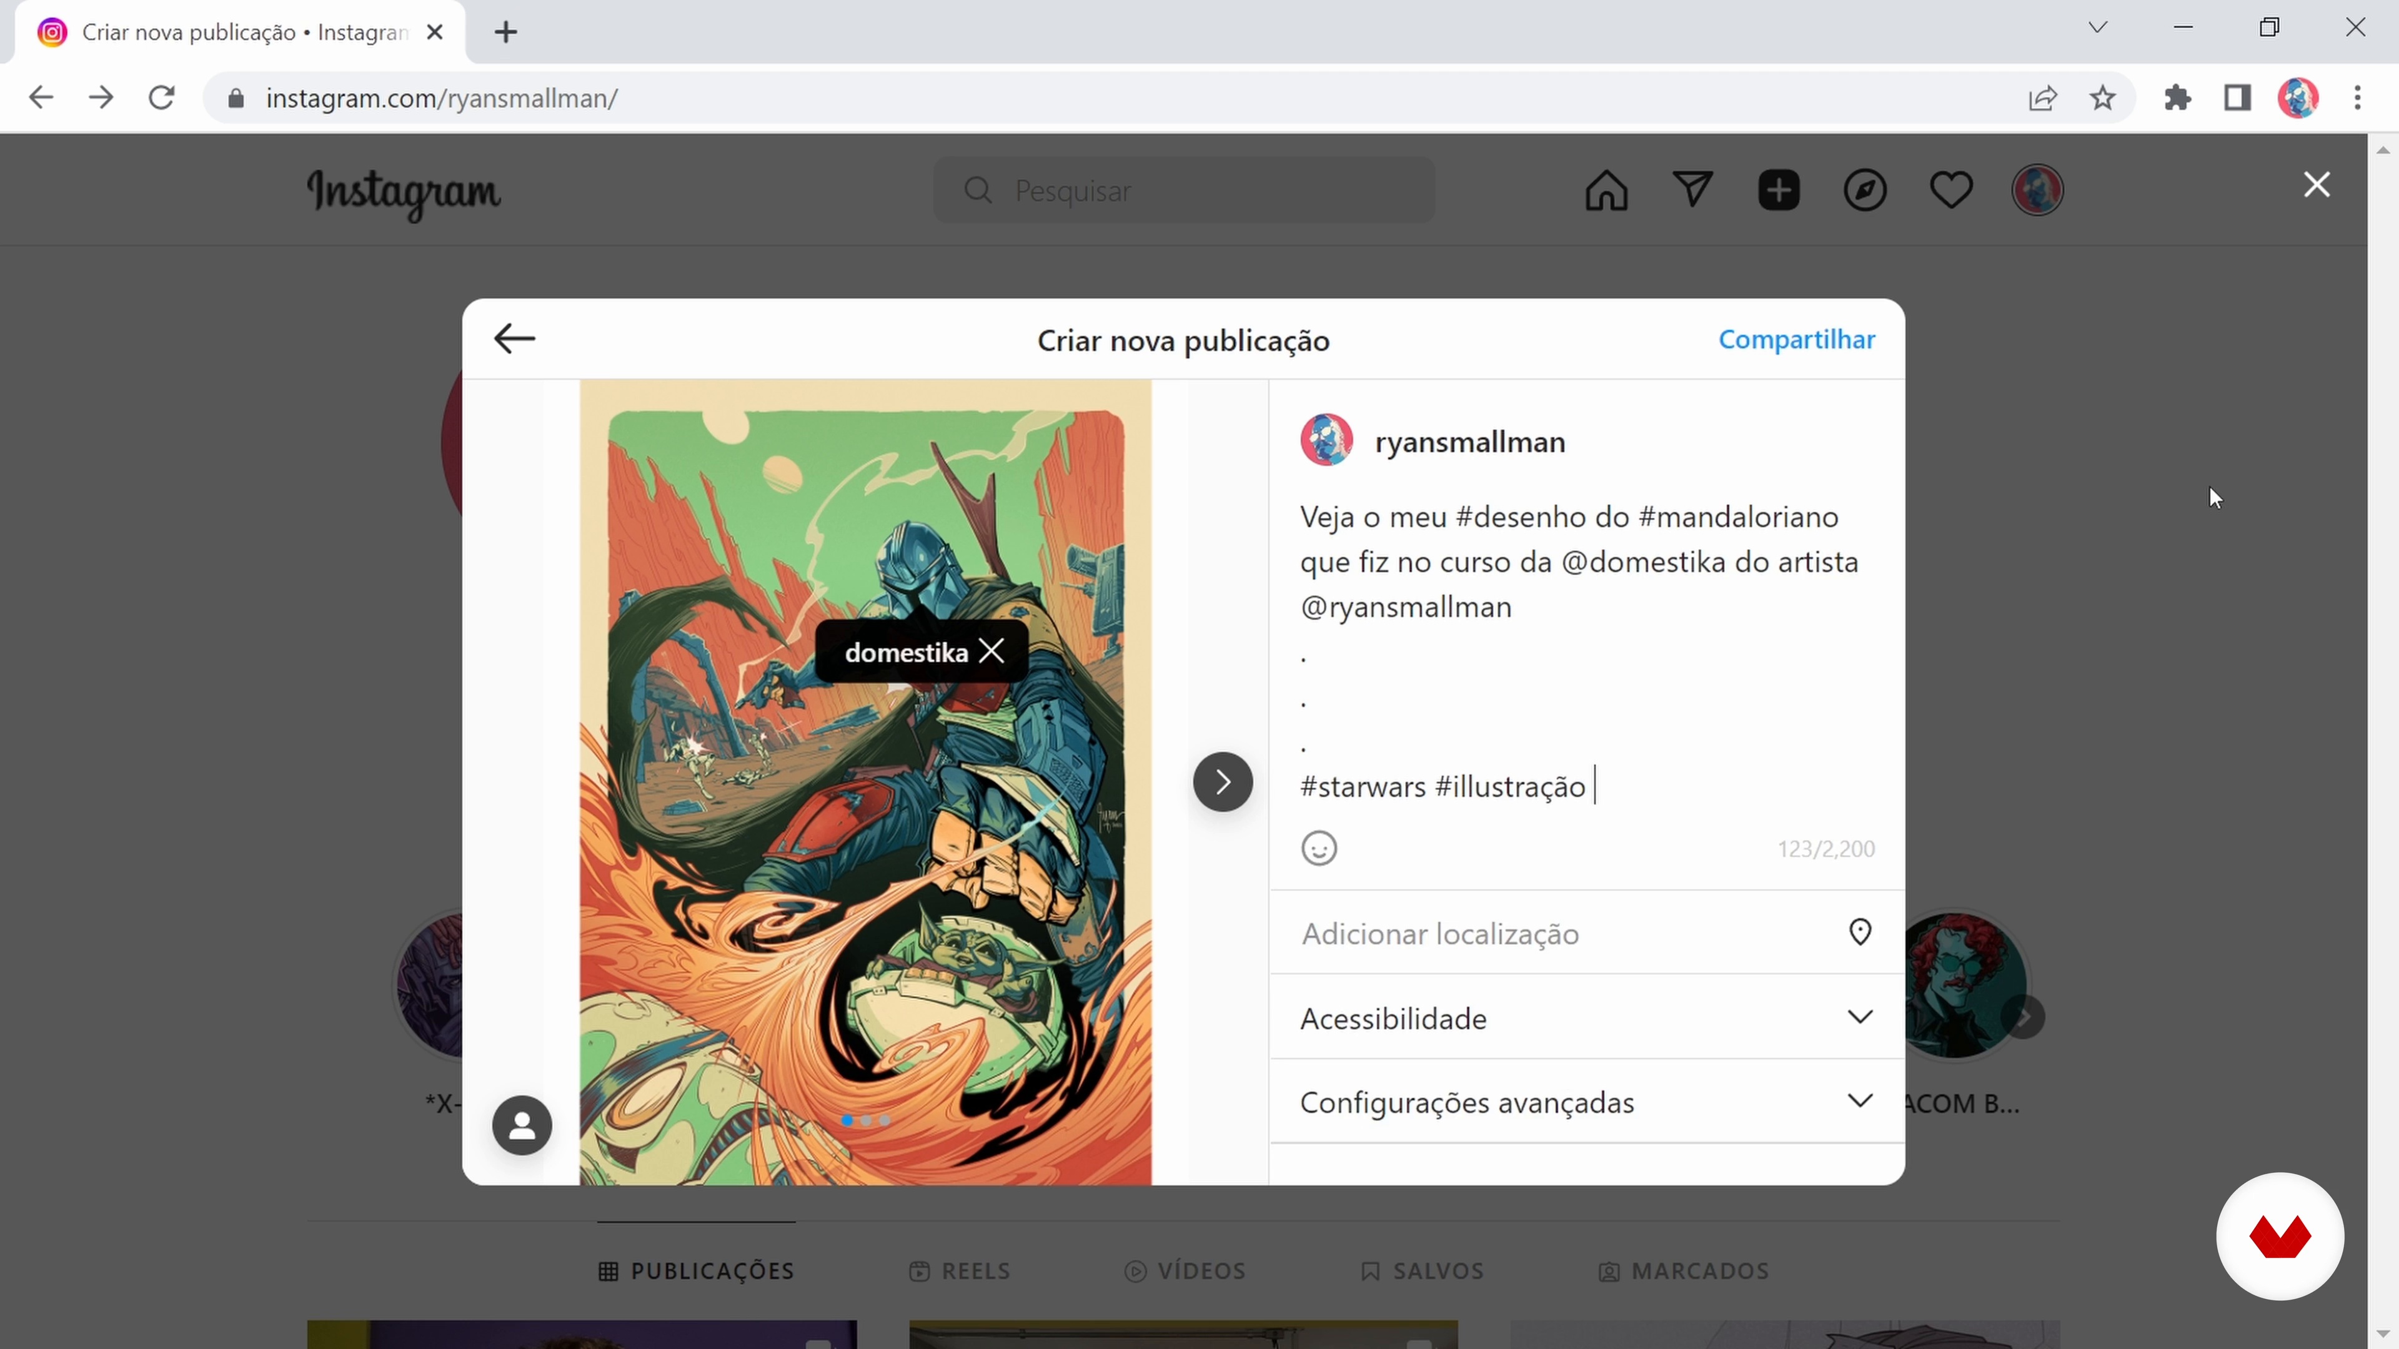This screenshot has width=2399, height=1349.
Task: Open the activity heart icon
Action: coord(1950,190)
